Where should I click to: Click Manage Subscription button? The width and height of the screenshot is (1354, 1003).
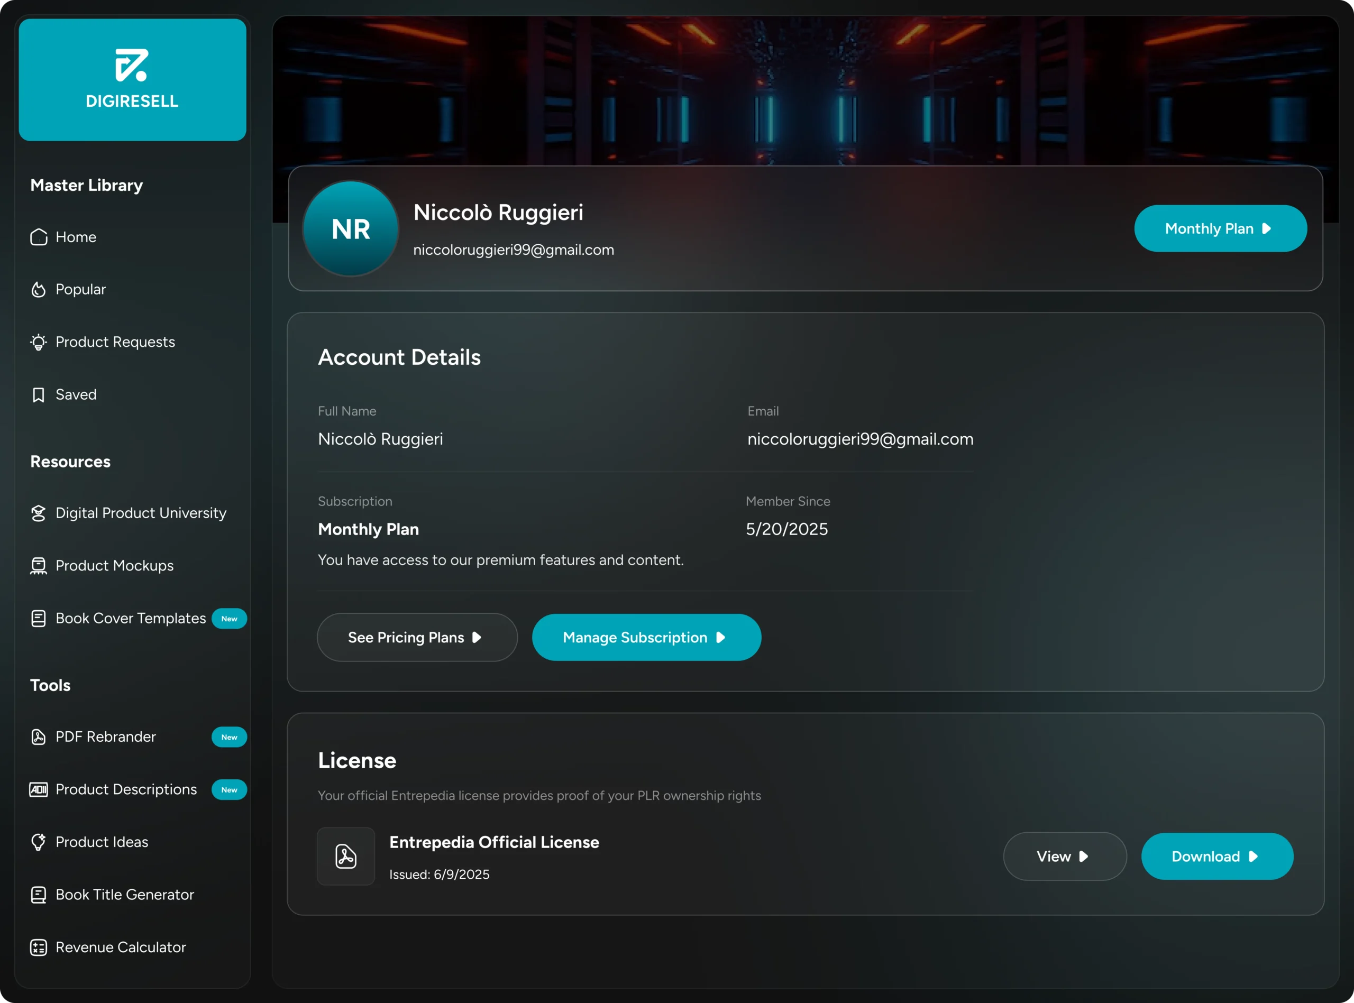tap(647, 638)
